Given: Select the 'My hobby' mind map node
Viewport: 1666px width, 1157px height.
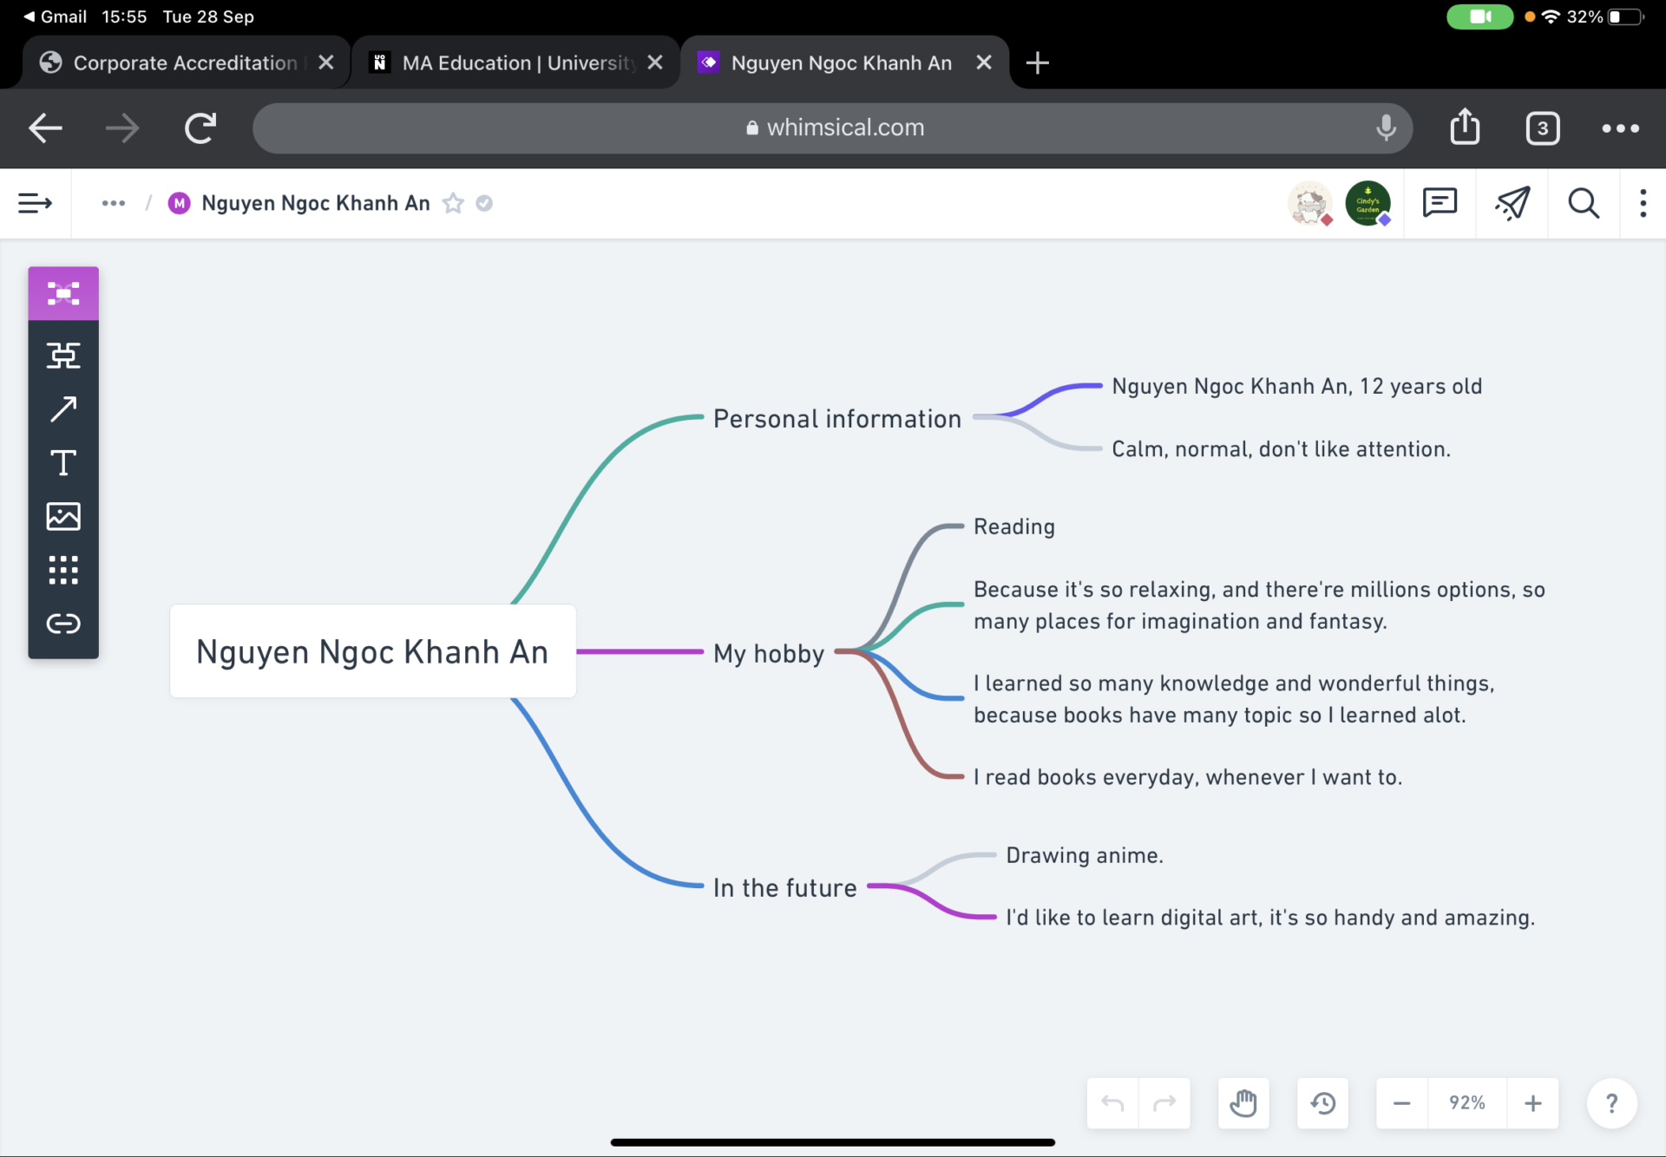Looking at the screenshot, I should (x=768, y=653).
